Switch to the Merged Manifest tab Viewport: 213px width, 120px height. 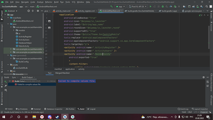tap(62, 73)
